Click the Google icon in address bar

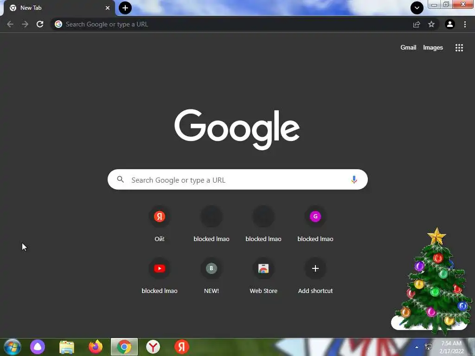(x=58, y=24)
